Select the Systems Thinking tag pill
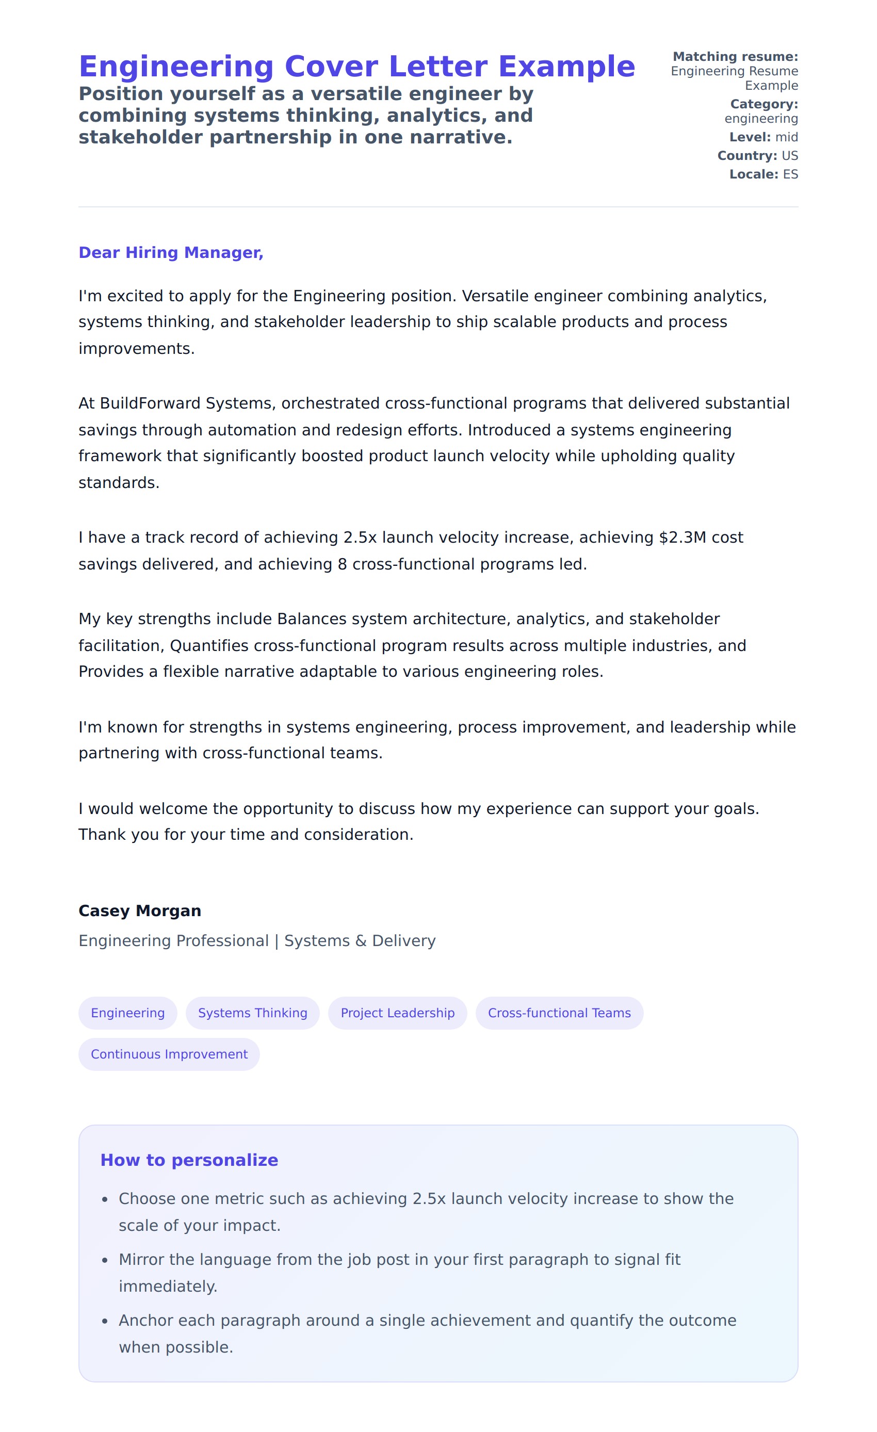 point(252,1013)
